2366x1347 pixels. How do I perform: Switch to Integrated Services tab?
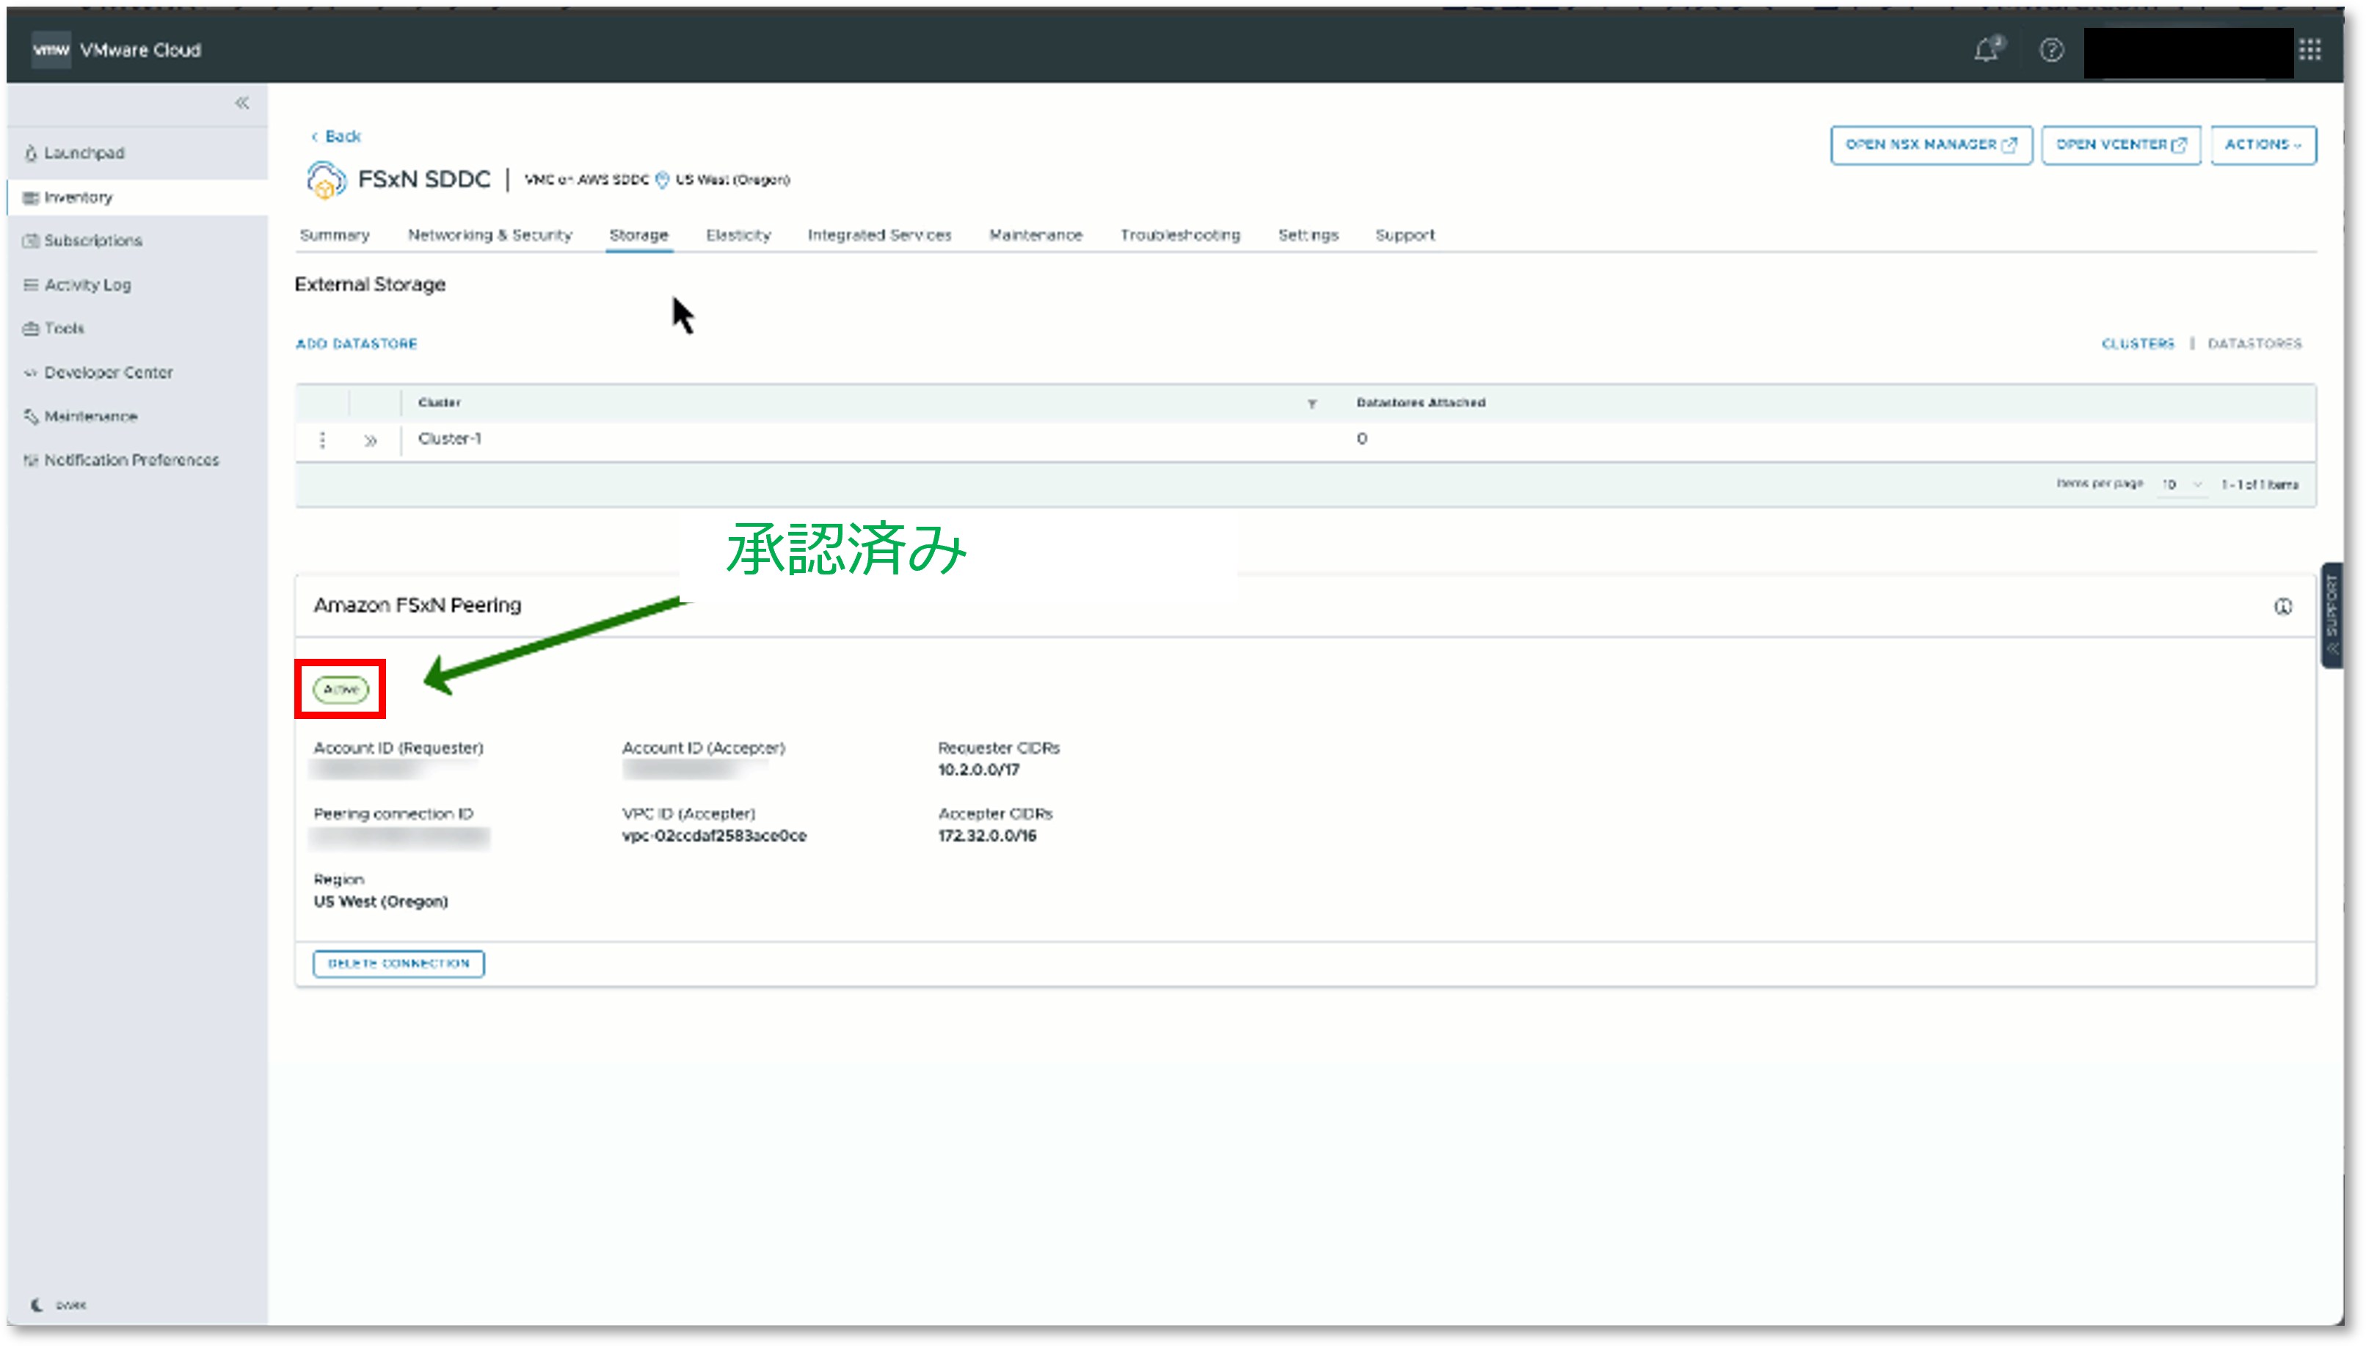(x=879, y=235)
